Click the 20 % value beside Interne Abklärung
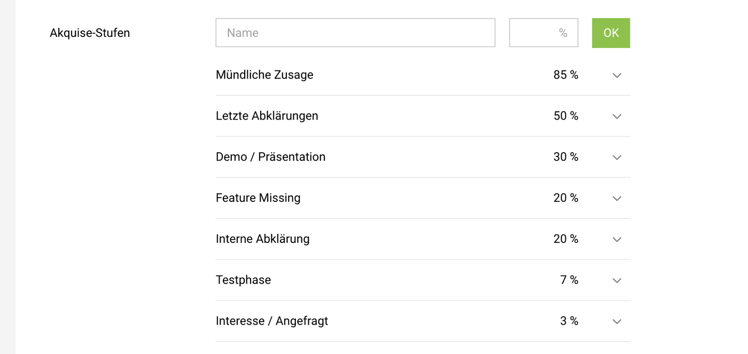 [566, 239]
